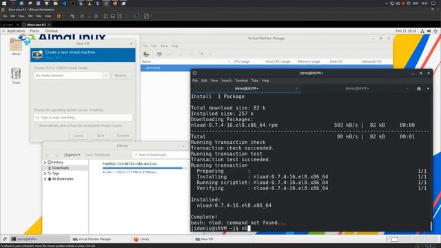Switch to the Home tab in VMware

click(10, 25)
